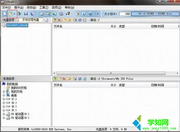Click the green Up arrow in disc toolbar
This screenshot has height=132, width=180.
click(x=55, y=20)
